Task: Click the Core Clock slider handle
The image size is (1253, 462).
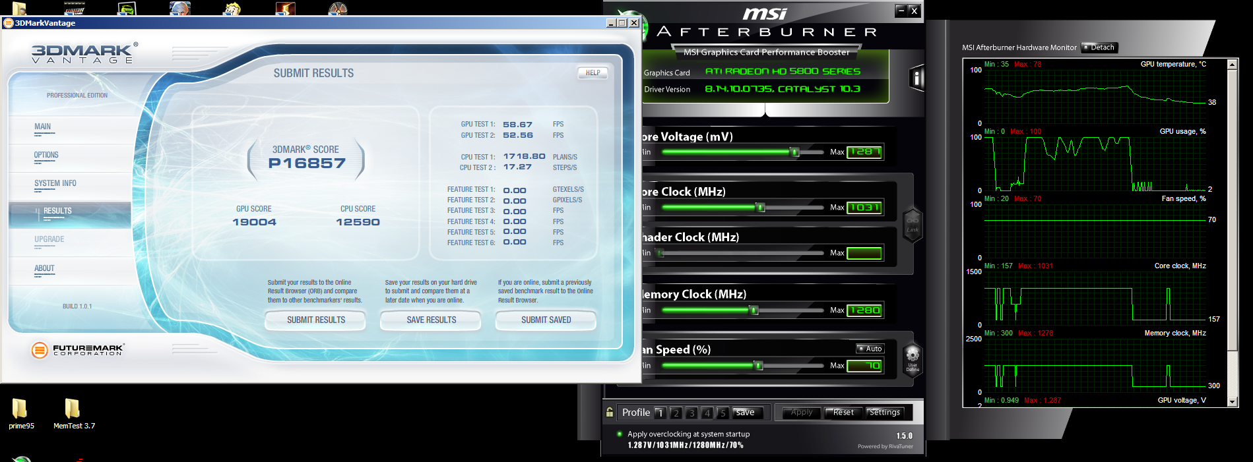Action: point(761,208)
